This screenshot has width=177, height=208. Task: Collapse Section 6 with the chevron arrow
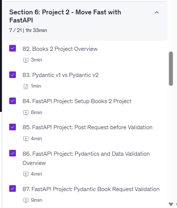pyautogui.click(x=157, y=13)
